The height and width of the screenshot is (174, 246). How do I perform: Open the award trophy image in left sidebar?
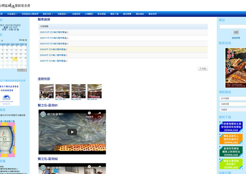point(8,140)
